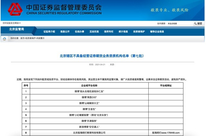206x136 pixels.
Task: Open the 投资者保护 menu item
Action: [x=139, y=31]
